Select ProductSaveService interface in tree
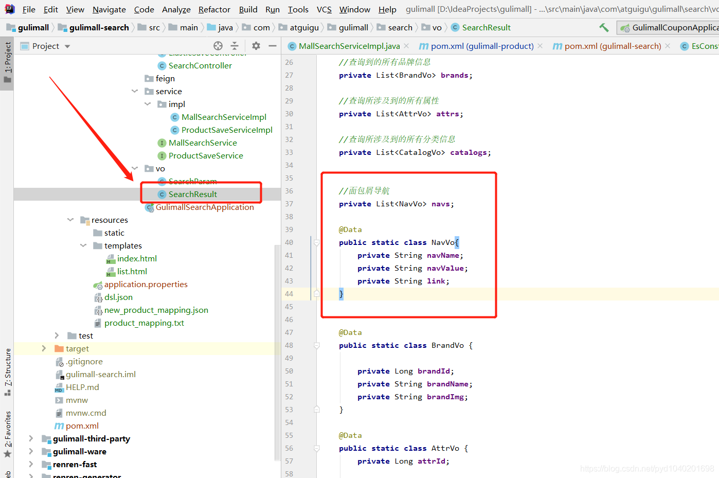 pyautogui.click(x=206, y=155)
